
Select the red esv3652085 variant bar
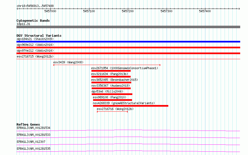[111, 82]
